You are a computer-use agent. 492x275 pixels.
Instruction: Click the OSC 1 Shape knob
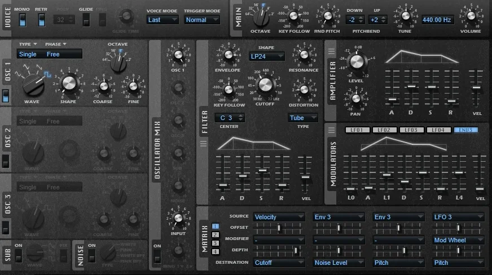[x=68, y=83]
